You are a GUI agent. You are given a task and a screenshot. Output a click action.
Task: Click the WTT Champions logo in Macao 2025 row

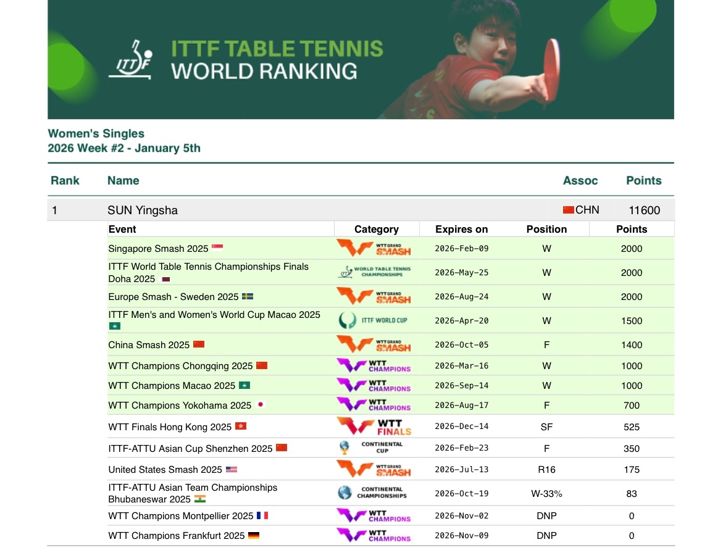[374, 386]
